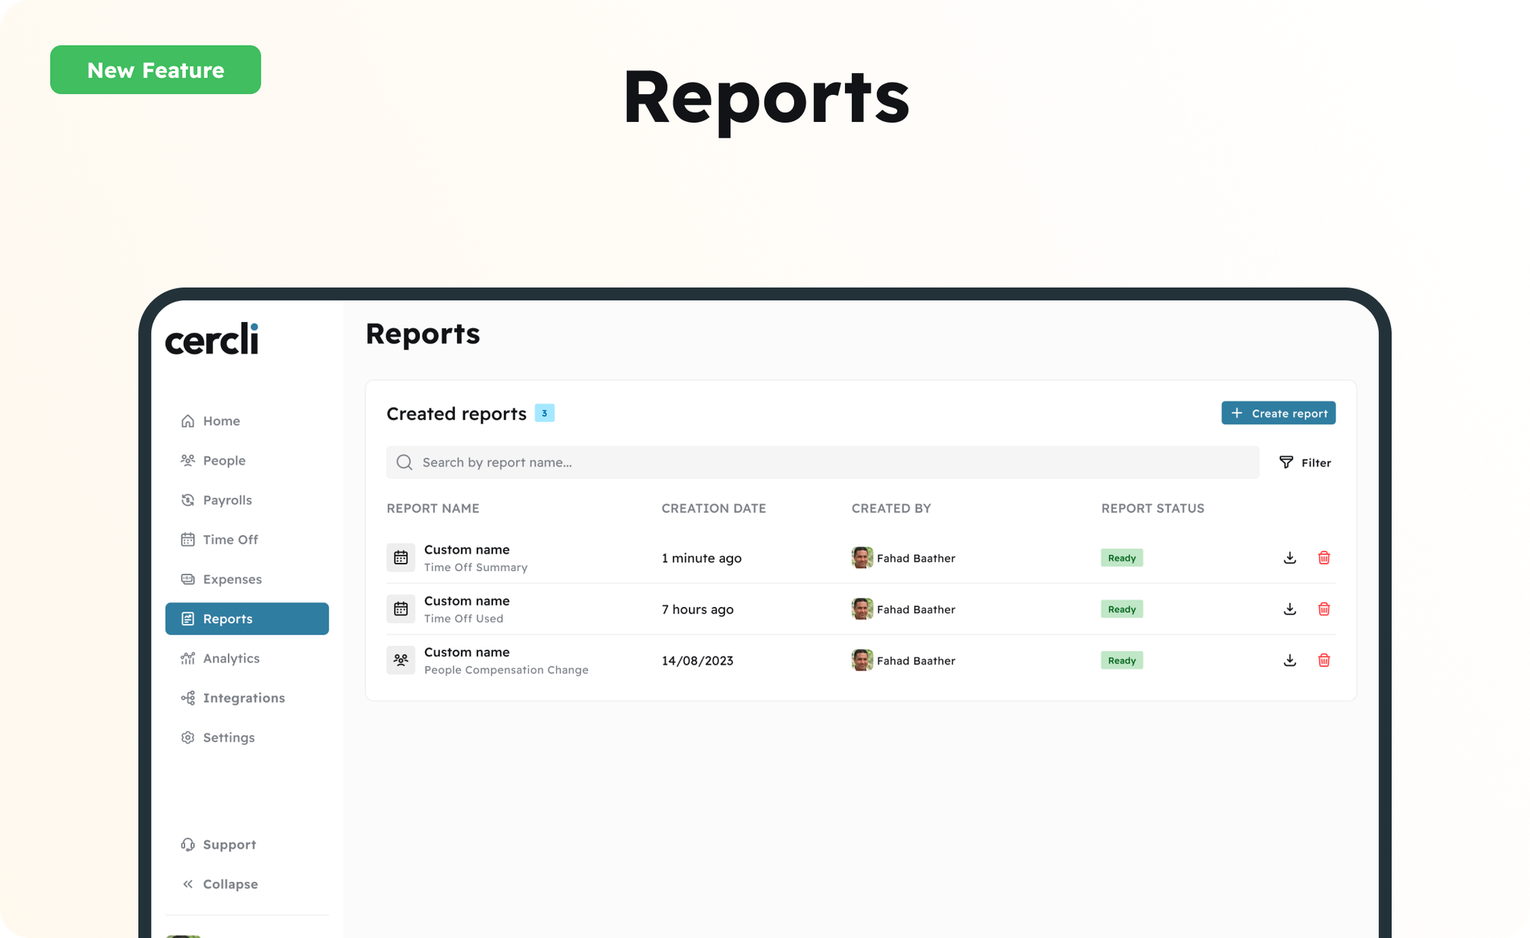Click the People group icon in sidebar
Viewport: 1530px width, 938px height.
coord(188,460)
